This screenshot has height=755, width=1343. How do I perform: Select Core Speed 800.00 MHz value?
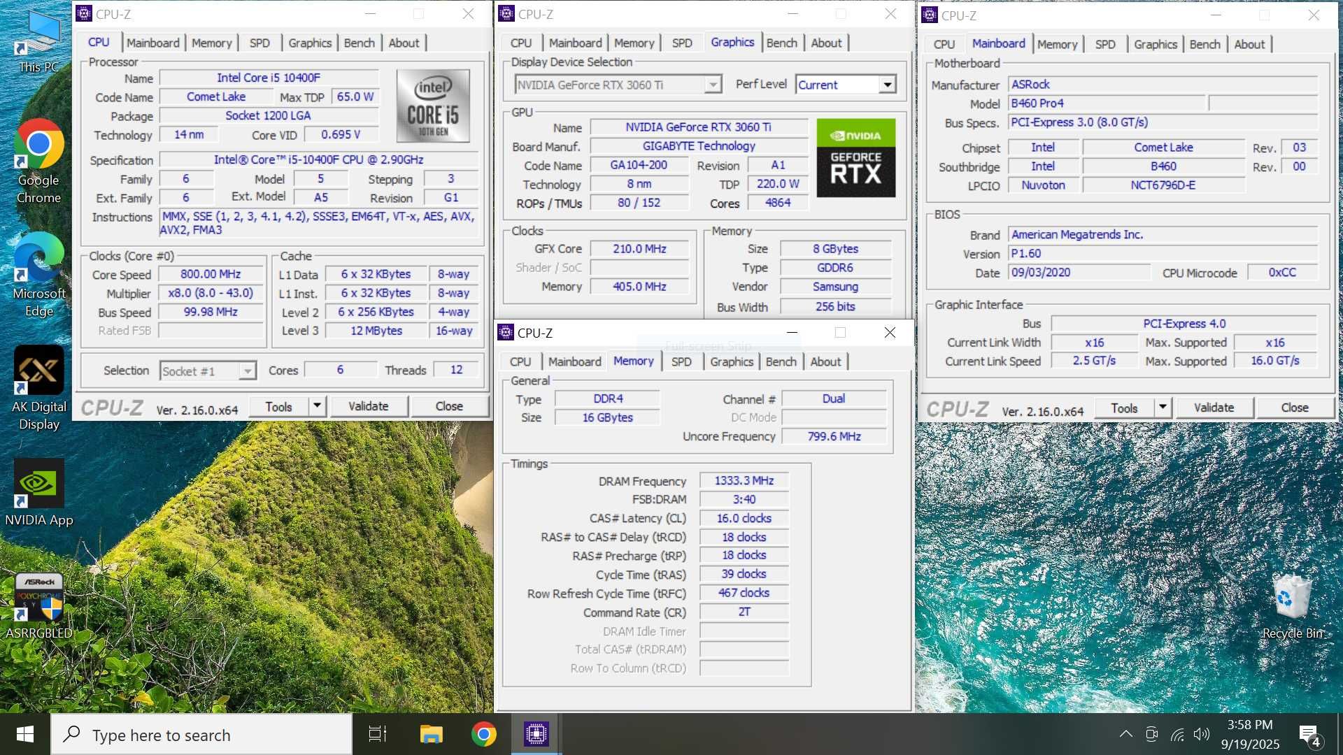[211, 274]
